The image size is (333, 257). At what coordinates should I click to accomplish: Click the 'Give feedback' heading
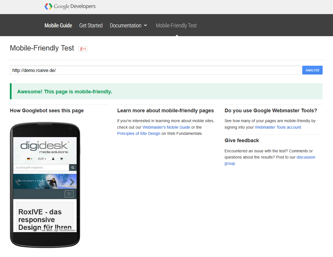(242, 140)
